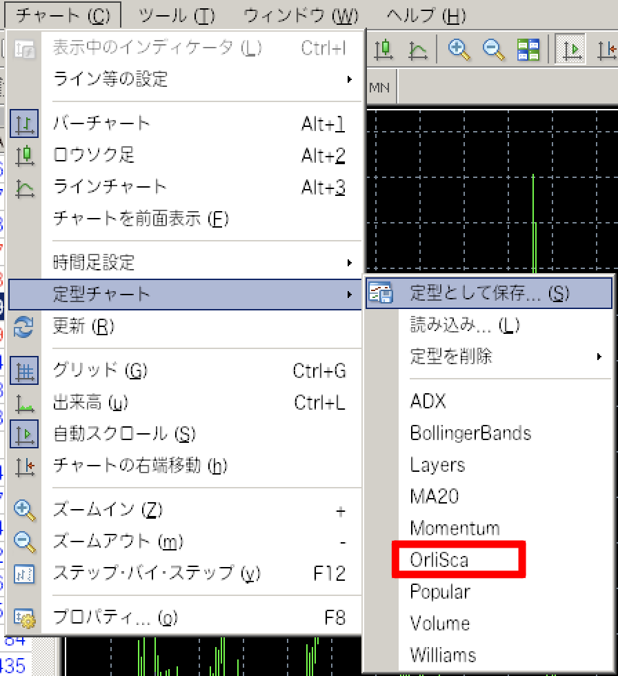Select the OrliSca template
The width and height of the screenshot is (618, 676).
439,559
